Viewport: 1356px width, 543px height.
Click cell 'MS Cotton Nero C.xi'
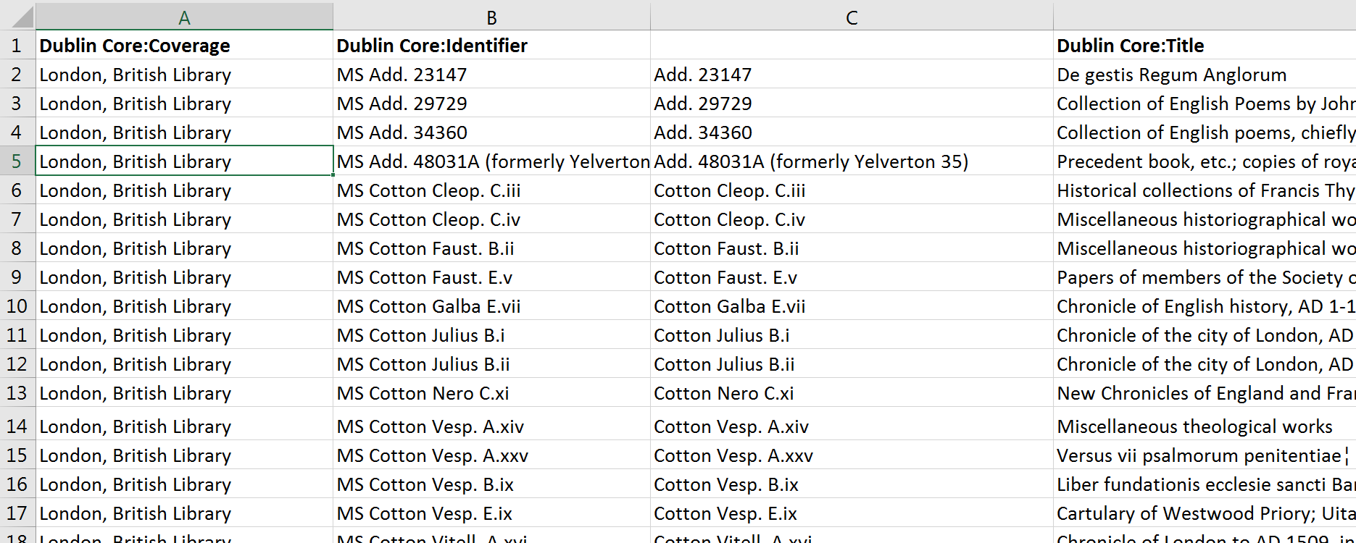tap(491, 393)
